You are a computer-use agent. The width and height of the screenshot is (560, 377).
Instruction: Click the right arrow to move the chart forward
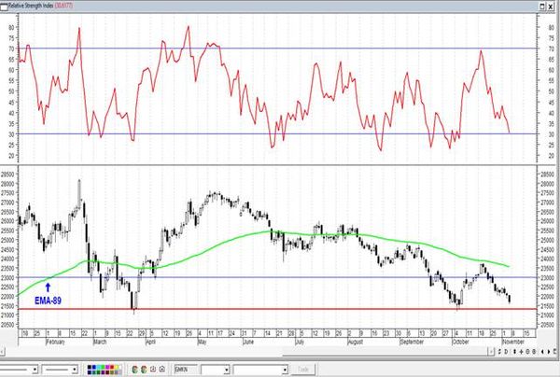point(549,352)
